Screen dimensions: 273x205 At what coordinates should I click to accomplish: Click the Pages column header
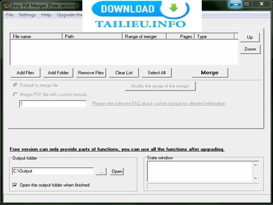(x=180, y=36)
